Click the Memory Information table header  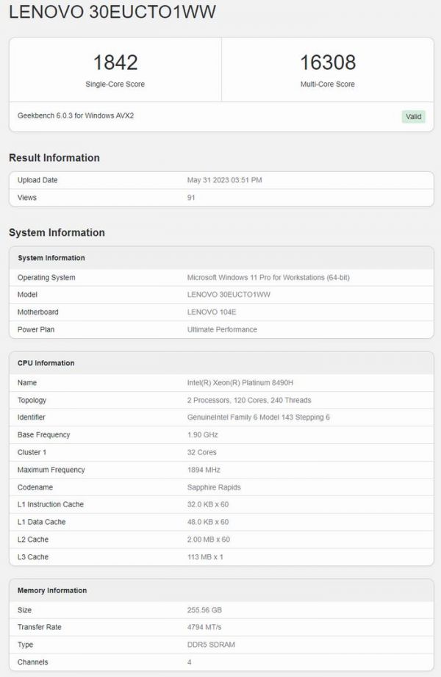coord(52,590)
